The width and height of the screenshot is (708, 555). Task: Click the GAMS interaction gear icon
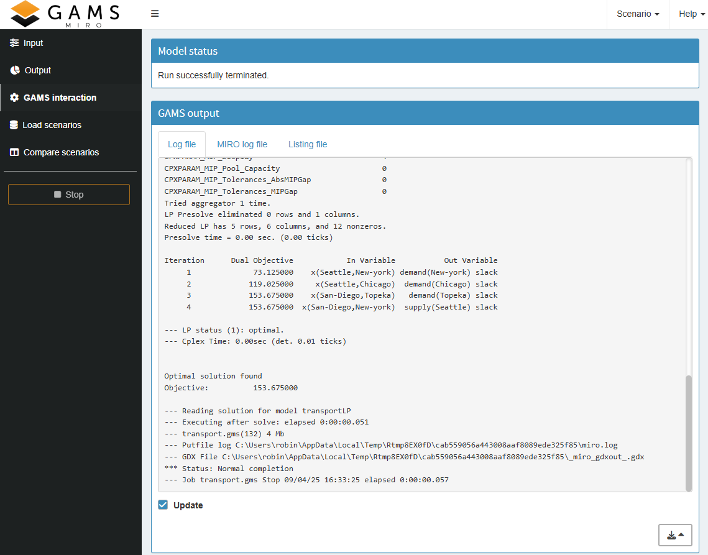point(14,98)
